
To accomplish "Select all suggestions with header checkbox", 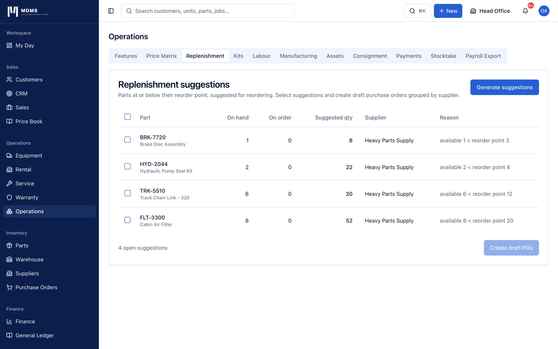I will click(128, 117).
